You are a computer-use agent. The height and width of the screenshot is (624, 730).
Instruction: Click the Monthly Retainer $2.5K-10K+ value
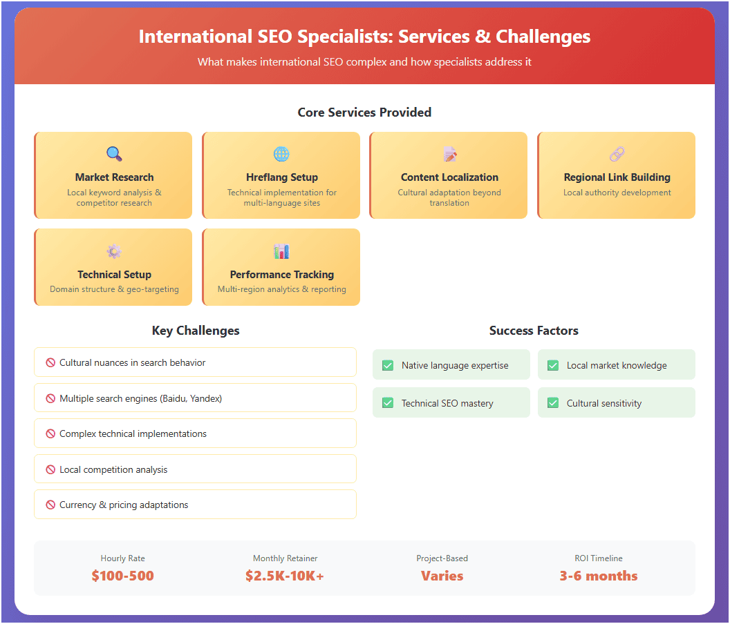[x=285, y=576]
